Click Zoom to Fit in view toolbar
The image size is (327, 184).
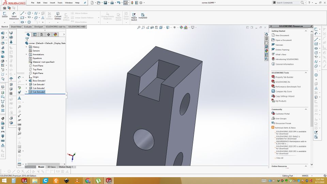click(x=139, y=27)
